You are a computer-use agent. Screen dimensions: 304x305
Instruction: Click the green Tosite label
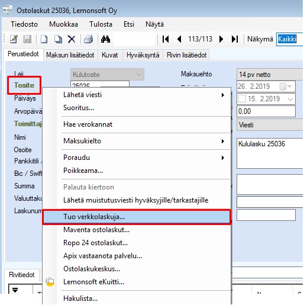[24, 85]
